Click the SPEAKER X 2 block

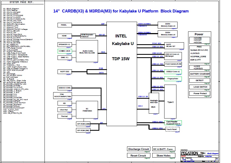pos(65,44)
